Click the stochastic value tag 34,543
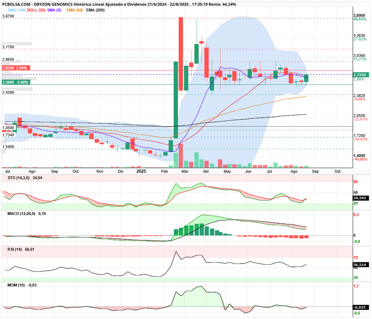The width and height of the screenshot is (372, 319). [x=361, y=198]
